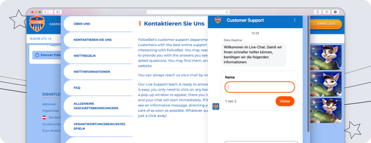Image resolution: width=371 pixels, height=143 pixels.
Task: Click the middle cat mascot banner
Action: point(326,84)
